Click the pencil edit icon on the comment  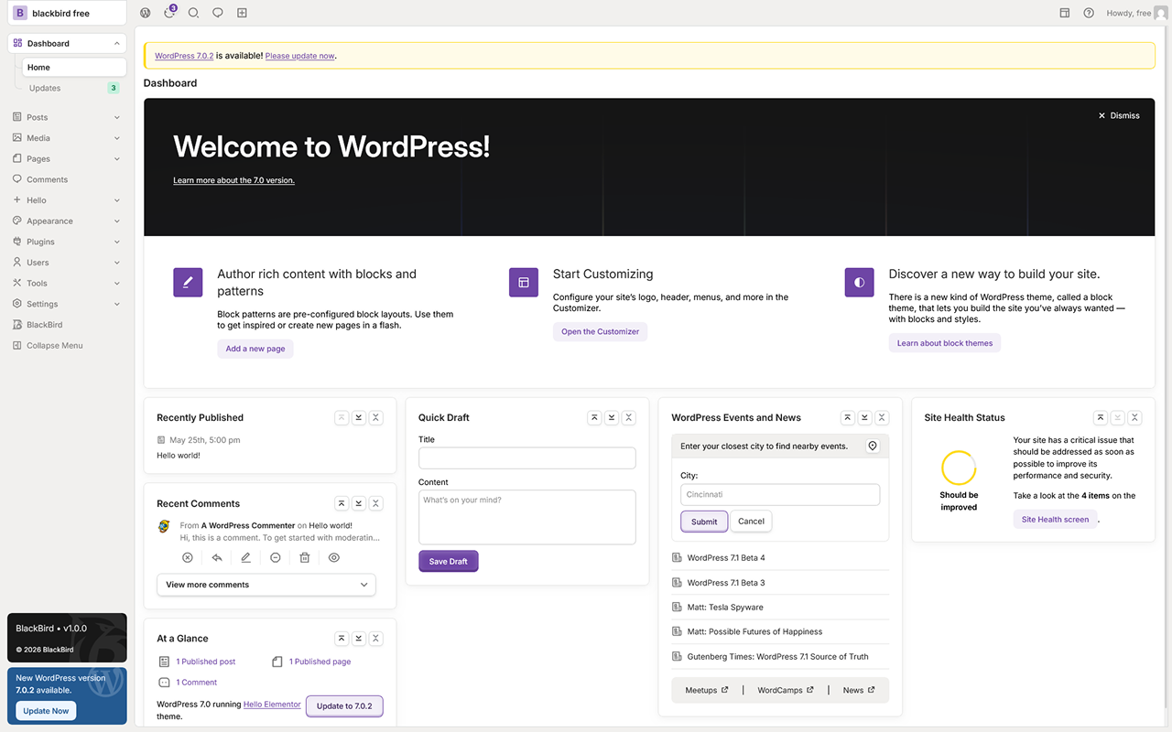[245, 557]
